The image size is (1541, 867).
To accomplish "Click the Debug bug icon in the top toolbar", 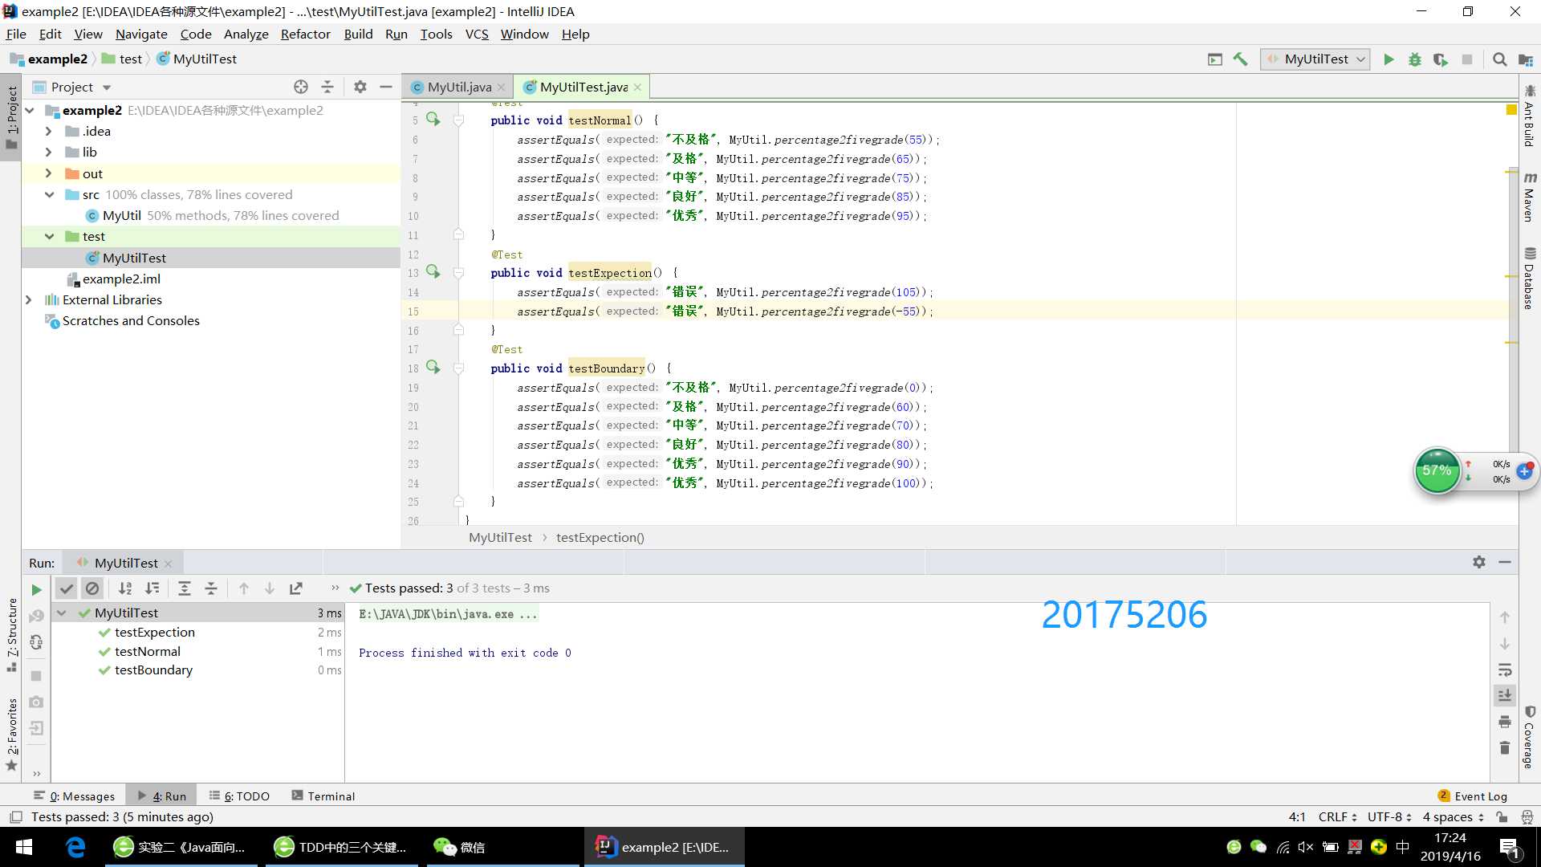I will 1415,59.
